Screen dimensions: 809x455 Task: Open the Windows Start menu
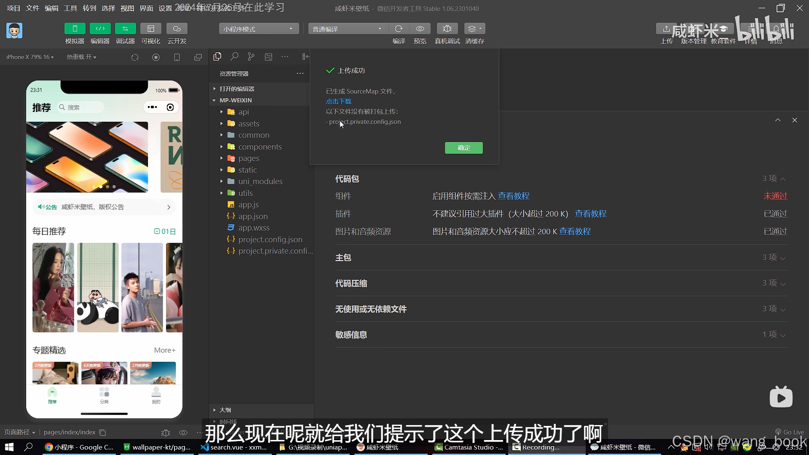point(9,447)
